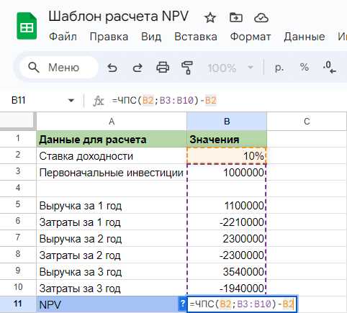The width and height of the screenshot is (347, 313).
Task: Select row 4 header
Action: pos(18,189)
